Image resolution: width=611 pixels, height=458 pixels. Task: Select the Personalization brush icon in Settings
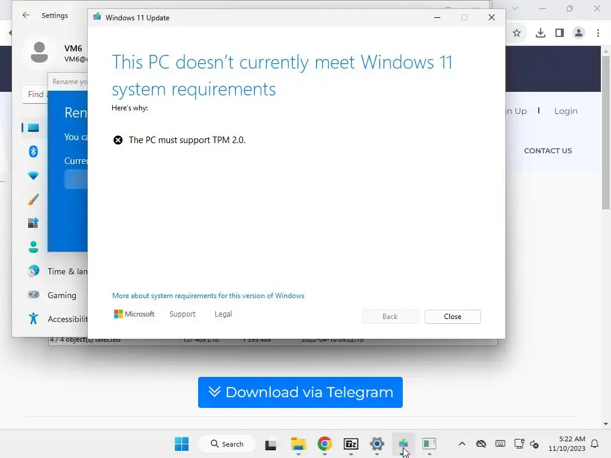tap(33, 199)
